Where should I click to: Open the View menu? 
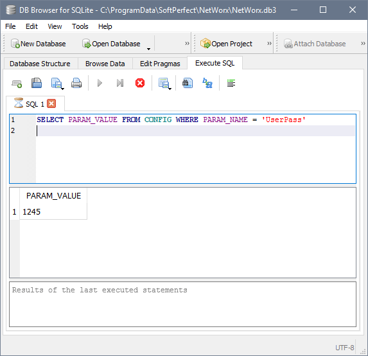point(55,26)
